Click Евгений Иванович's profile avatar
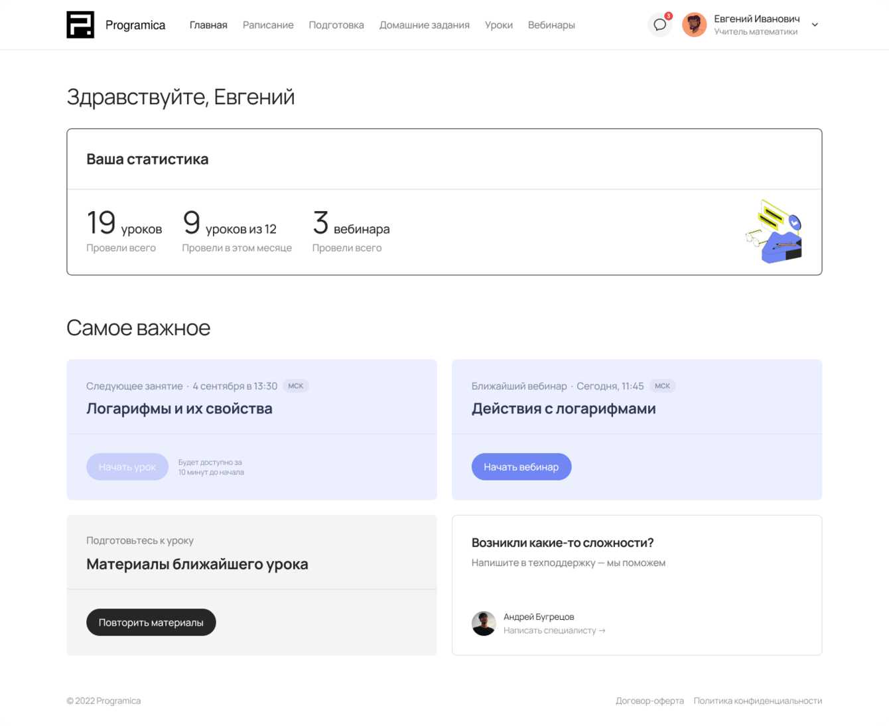The width and height of the screenshot is (889, 726). [695, 25]
